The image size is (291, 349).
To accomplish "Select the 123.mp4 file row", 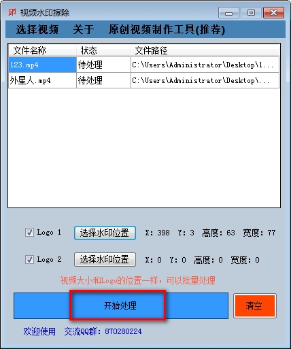I will [143, 65].
